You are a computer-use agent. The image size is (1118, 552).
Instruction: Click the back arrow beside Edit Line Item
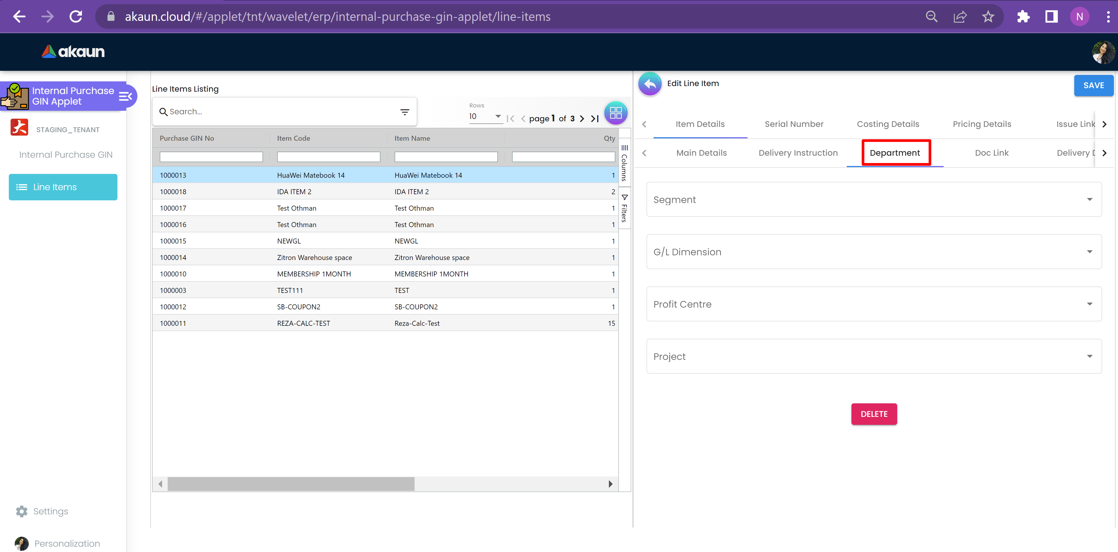tap(650, 83)
